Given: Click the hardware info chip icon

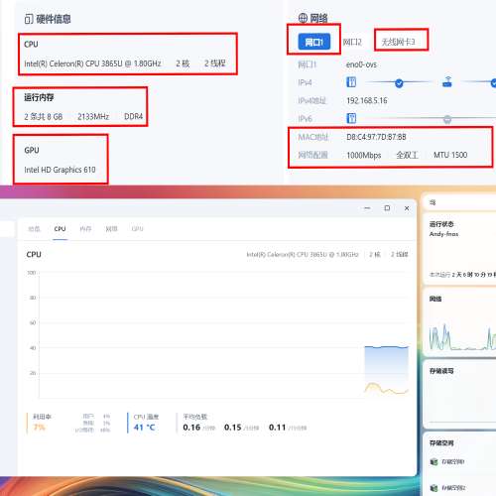Looking at the screenshot, I should 29,19.
